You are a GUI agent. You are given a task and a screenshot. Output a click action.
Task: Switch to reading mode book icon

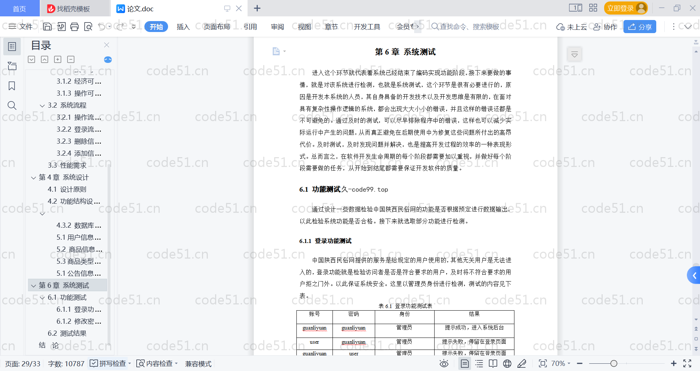(493, 363)
